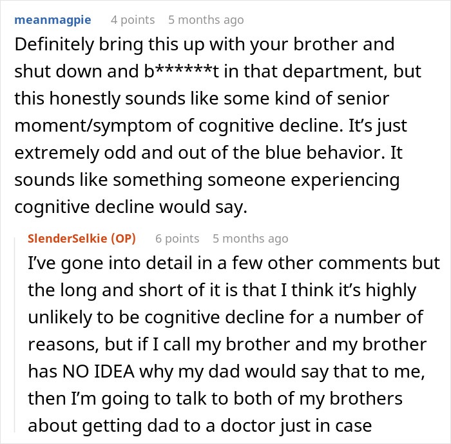The image size is (451, 444).
Task: Open meanmagpie's user profile
Action: pos(52,20)
